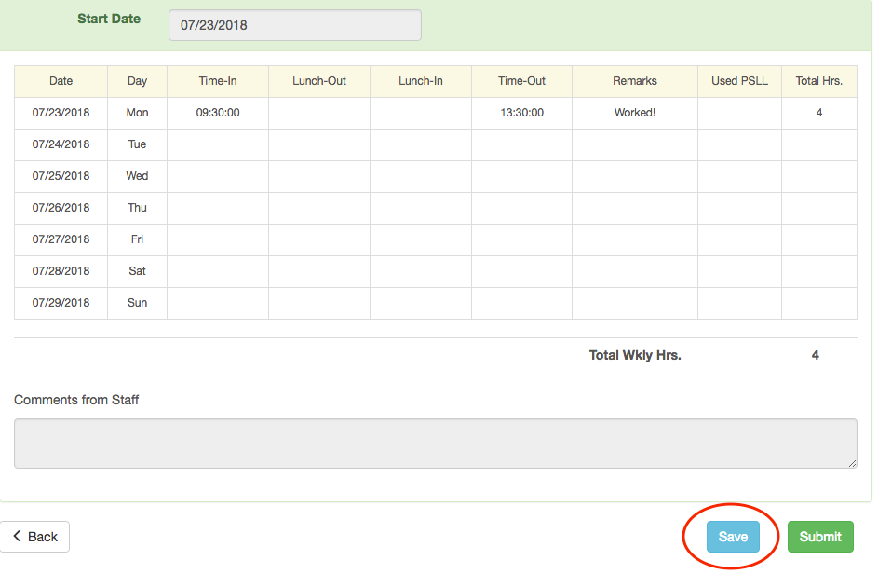Click the Start Date input field
The width and height of the screenshot is (878, 574).
(294, 25)
